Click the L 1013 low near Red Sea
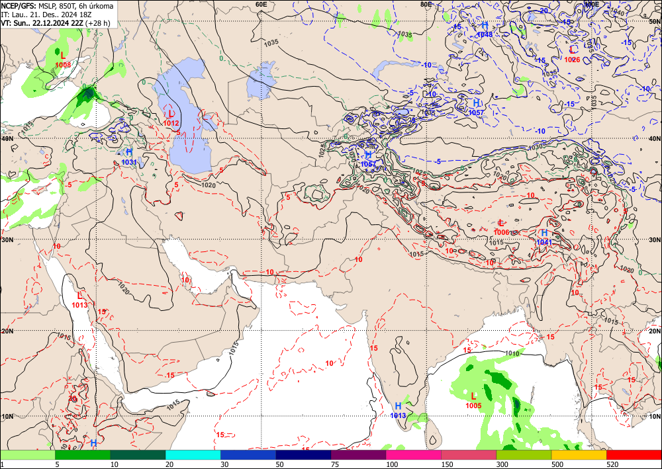 (x=80, y=300)
